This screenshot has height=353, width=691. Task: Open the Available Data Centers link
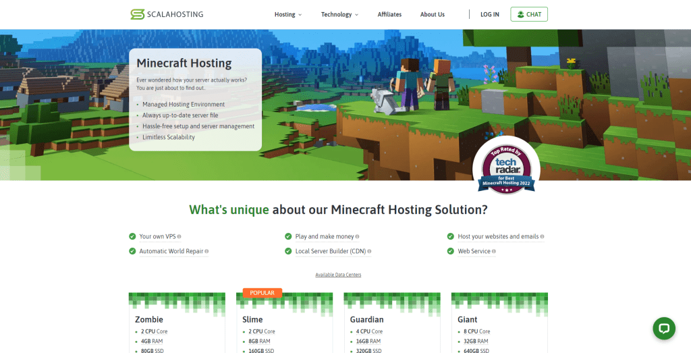tap(338, 275)
